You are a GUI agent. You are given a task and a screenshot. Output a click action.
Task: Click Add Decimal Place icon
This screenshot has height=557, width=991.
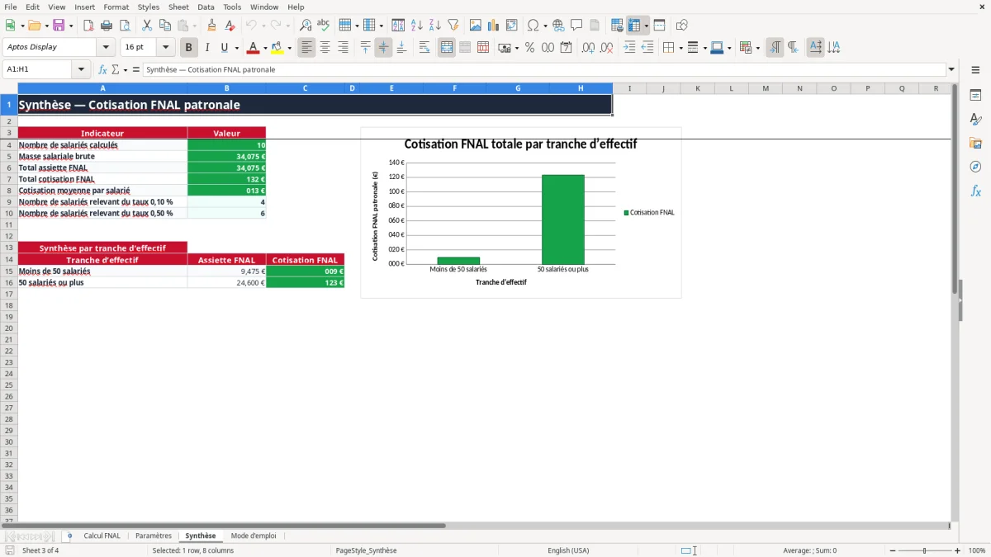point(589,48)
